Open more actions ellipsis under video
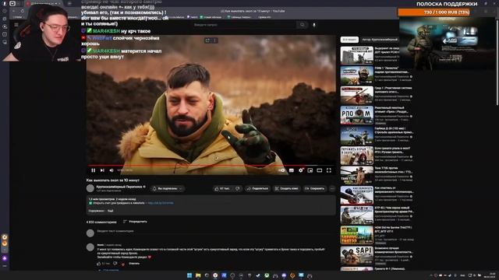This screenshot has height=280, width=499. [x=332, y=188]
